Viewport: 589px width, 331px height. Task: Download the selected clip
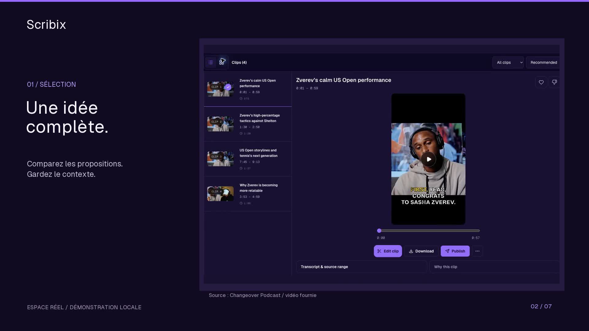pos(421,251)
